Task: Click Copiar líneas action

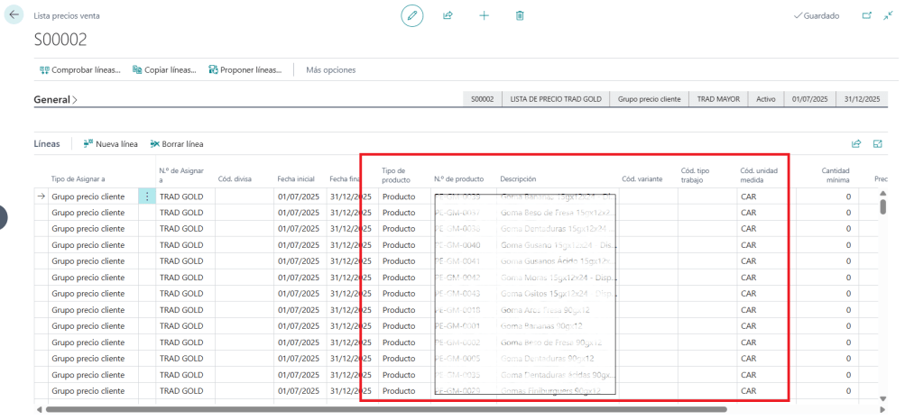Action: [x=164, y=69]
